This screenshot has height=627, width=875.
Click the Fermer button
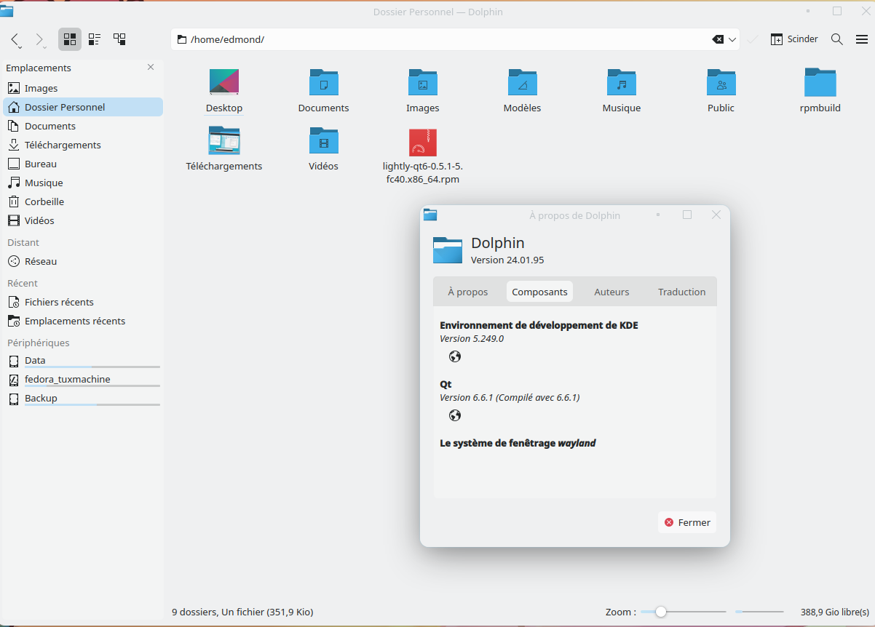(x=687, y=522)
